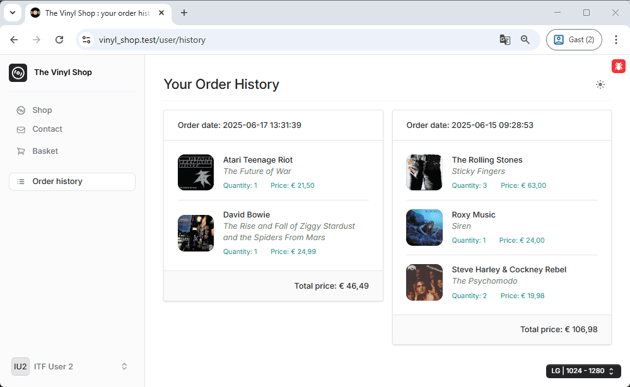Open the Gast (2) profile button
The height and width of the screenshot is (387, 630).
pos(574,40)
